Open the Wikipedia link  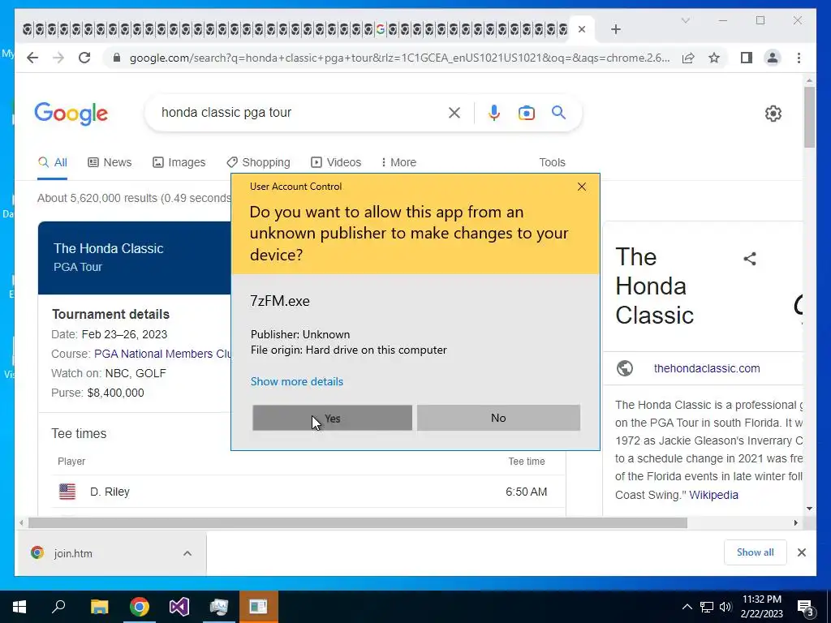pyautogui.click(x=713, y=495)
